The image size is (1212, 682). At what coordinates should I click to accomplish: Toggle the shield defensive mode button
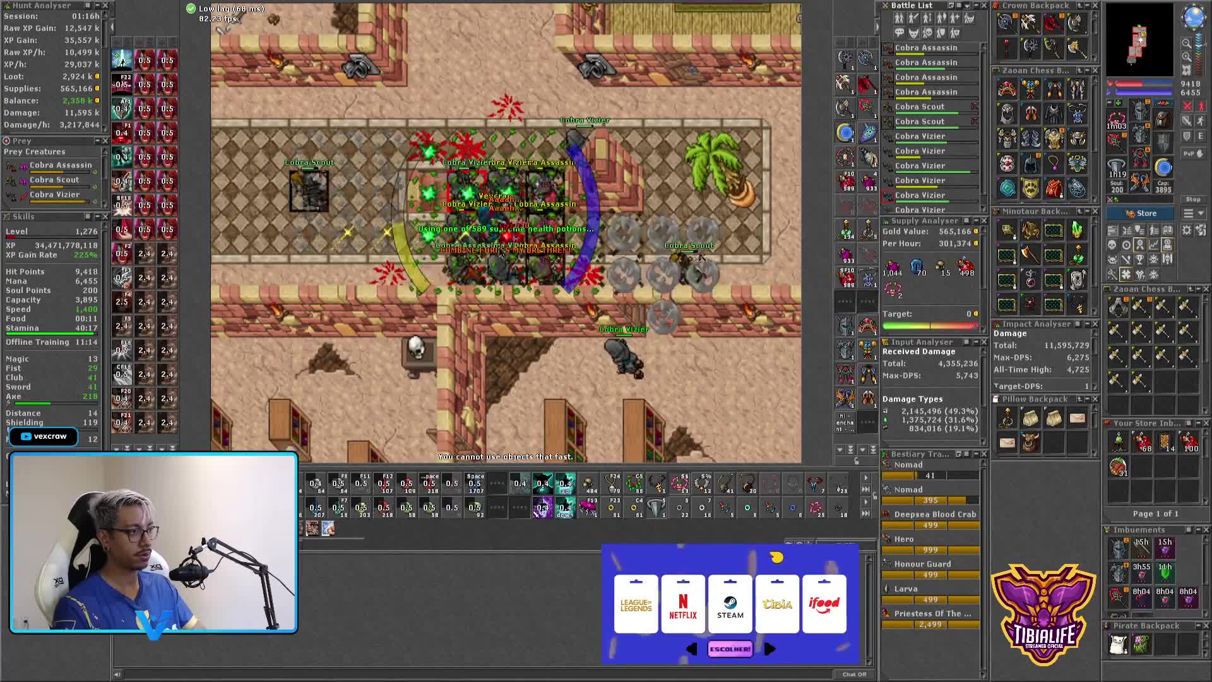[x=1187, y=136]
